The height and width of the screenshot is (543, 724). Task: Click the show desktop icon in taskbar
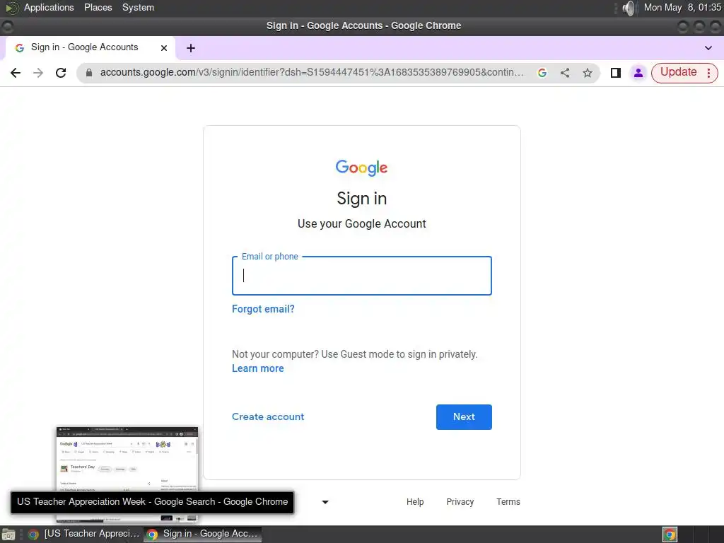click(x=8, y=535)
